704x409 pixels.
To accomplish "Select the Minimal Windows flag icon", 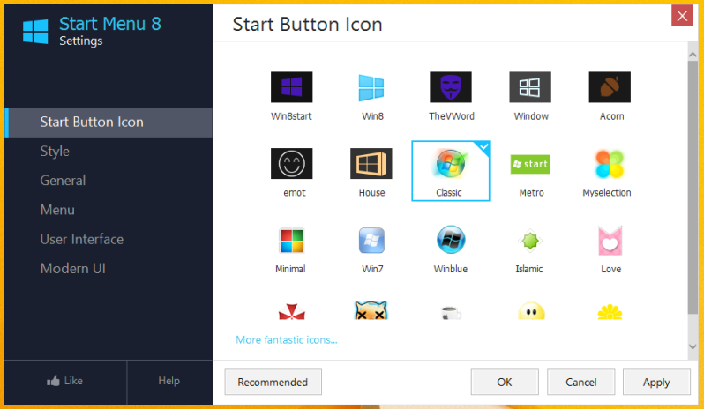I will pos(290,241).
